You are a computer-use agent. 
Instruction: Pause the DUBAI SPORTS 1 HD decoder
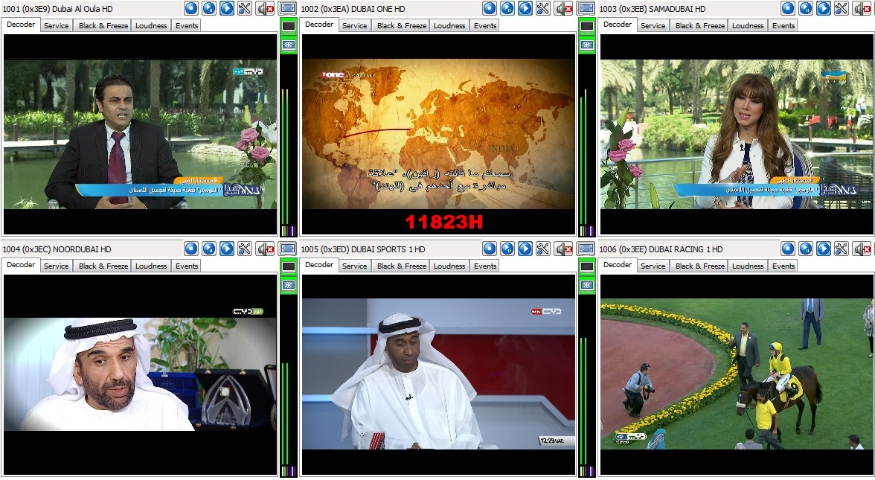[507, 249]
